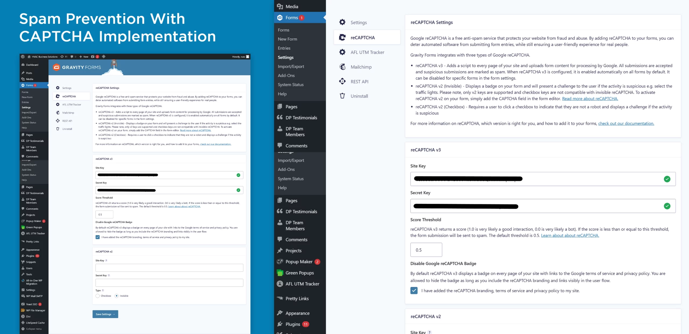
Task: Follow 'Learn about about reCAPTCHA.' link in enlarged view
Action: pyautogui.click(x=570, y=235)
